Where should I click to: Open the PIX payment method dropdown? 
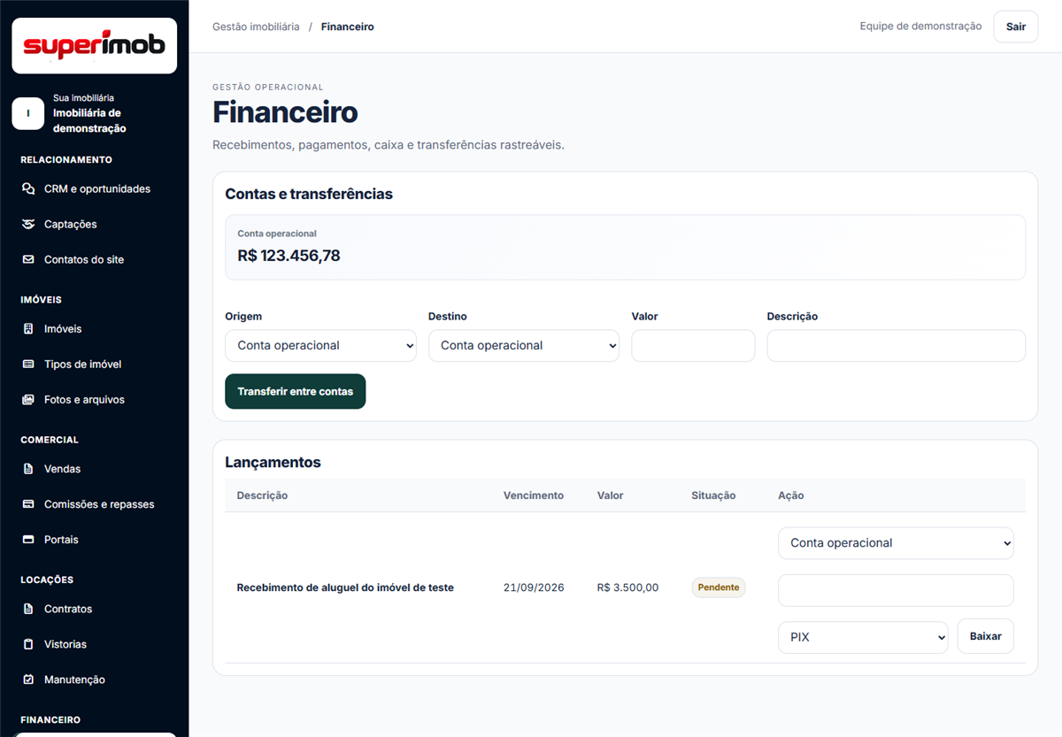click(863, 636)
